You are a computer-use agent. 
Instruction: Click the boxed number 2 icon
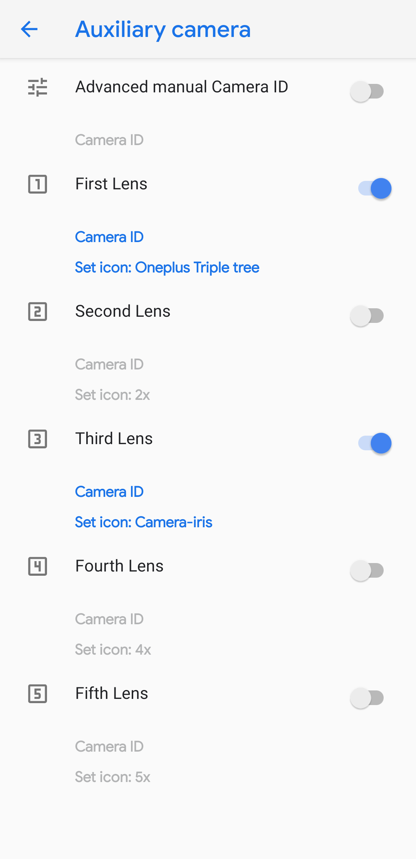pyautogui.click(x=38, y=311)
